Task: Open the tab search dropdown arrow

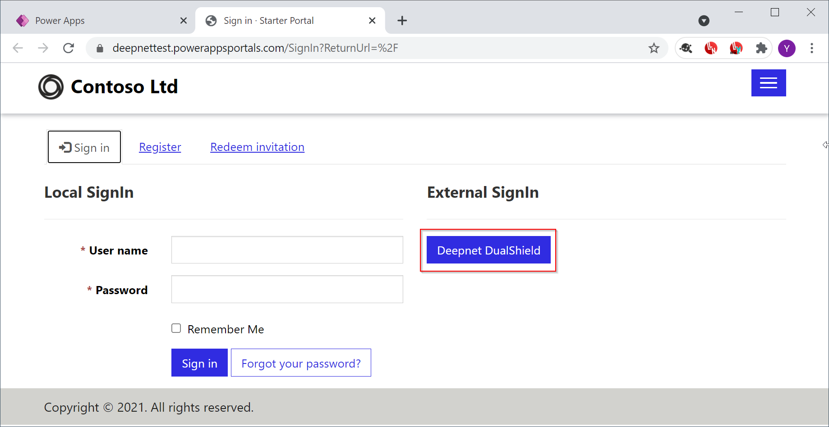Action: click(704, 21)
